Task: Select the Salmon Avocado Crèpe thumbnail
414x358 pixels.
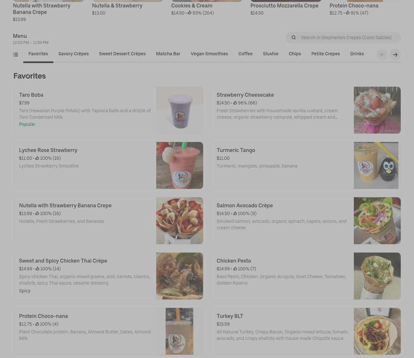Action: [x=377, y=221]
